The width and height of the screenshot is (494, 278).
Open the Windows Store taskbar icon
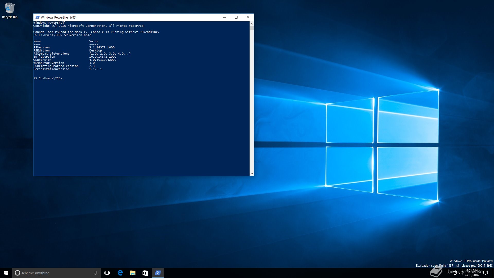pos(145,273)
